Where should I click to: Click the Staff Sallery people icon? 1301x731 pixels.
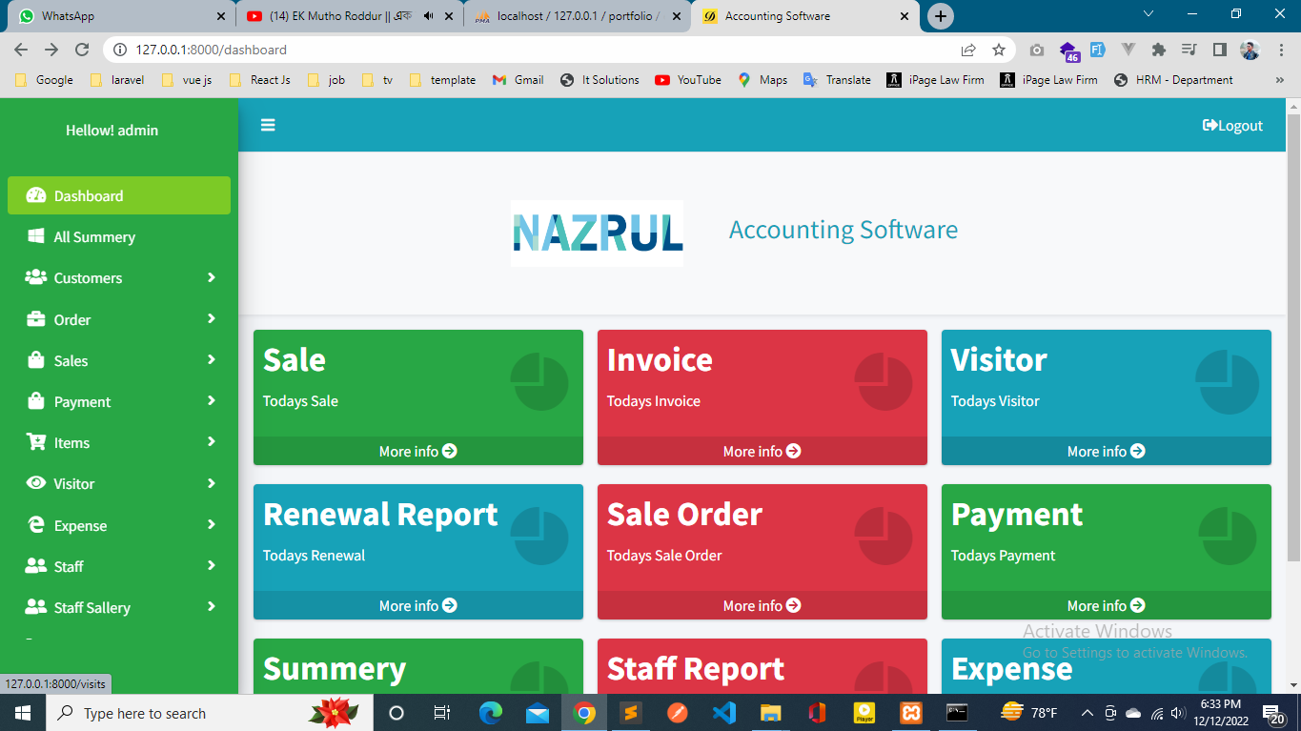(x=36, y=607)
